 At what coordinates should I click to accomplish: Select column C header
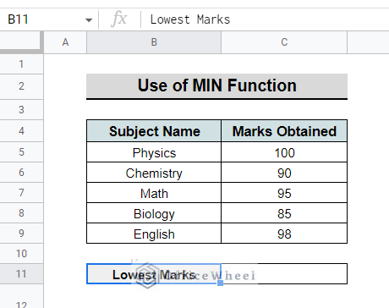[284, 42]
